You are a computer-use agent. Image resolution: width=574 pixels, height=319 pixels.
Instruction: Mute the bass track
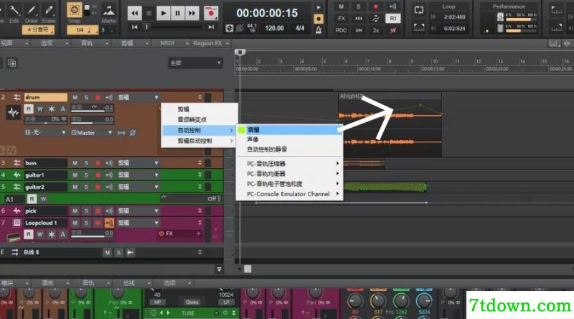[75, 163]
